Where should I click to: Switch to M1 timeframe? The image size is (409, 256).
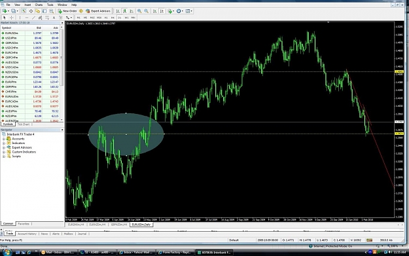(79, 18)
